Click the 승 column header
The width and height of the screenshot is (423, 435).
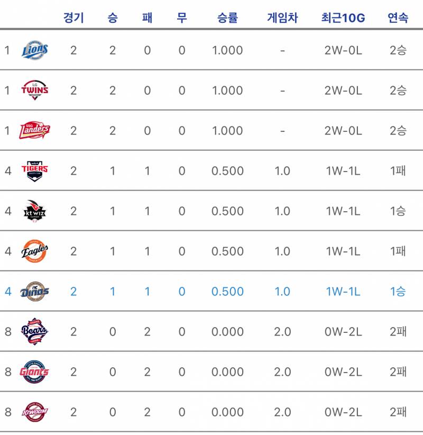point(113,18)
